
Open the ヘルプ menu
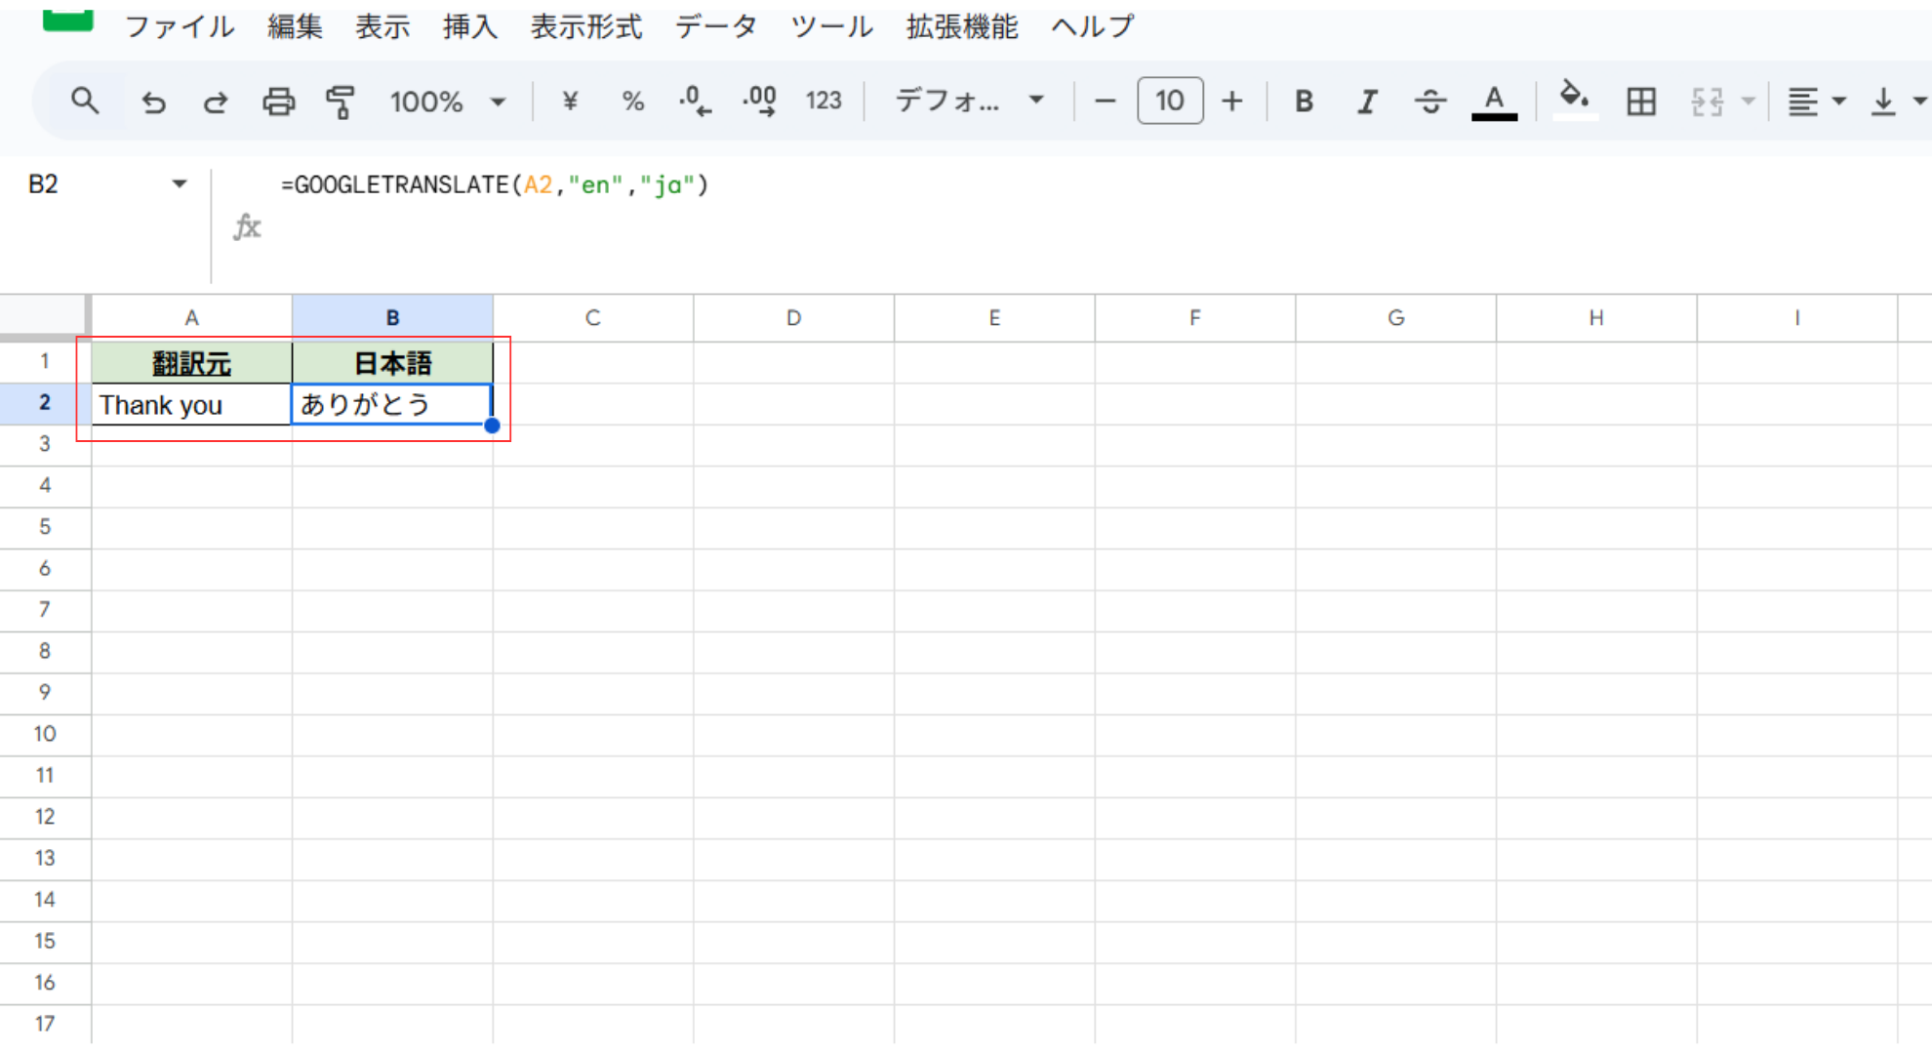pos(1093,26)
